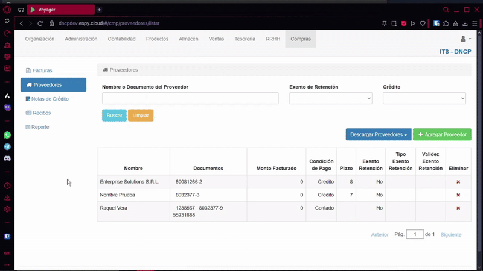Screen dimensions: 483x271
Task: Focus the Nombre o Documento search field
Action: (190, 98)
